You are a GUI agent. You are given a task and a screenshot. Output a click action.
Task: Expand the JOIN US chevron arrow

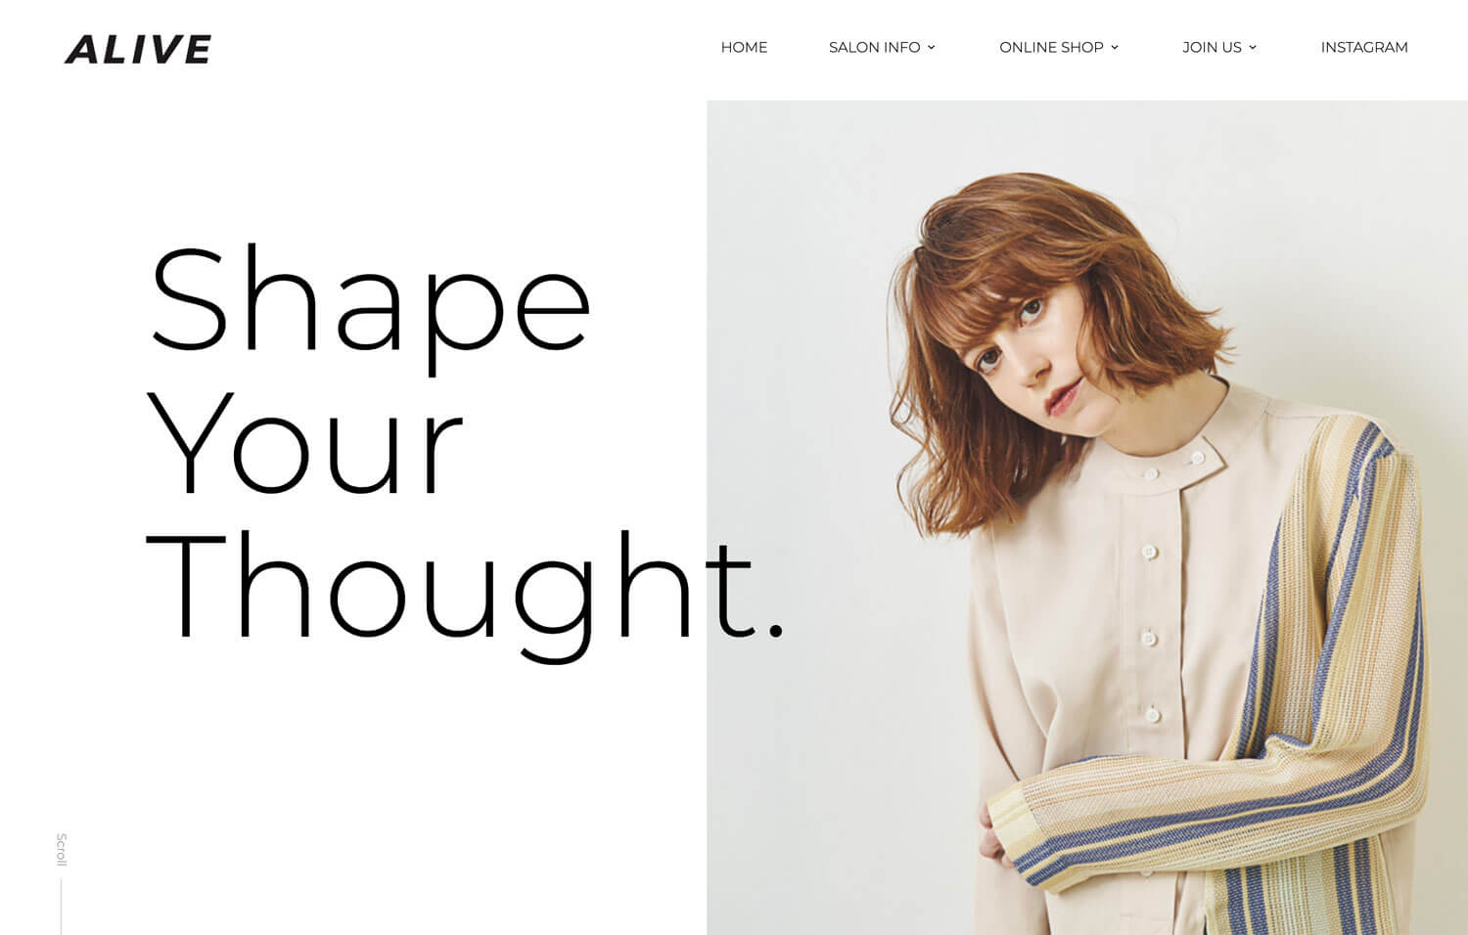point(1252,47)
